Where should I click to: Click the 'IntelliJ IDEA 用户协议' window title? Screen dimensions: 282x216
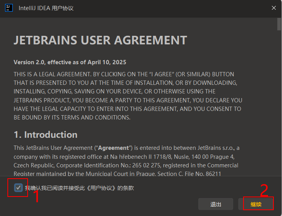click(x=46, y=8)
